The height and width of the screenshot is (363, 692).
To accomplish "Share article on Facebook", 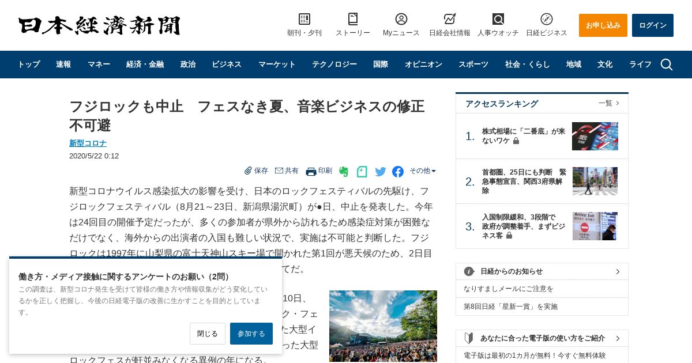I will pos(398,171).
